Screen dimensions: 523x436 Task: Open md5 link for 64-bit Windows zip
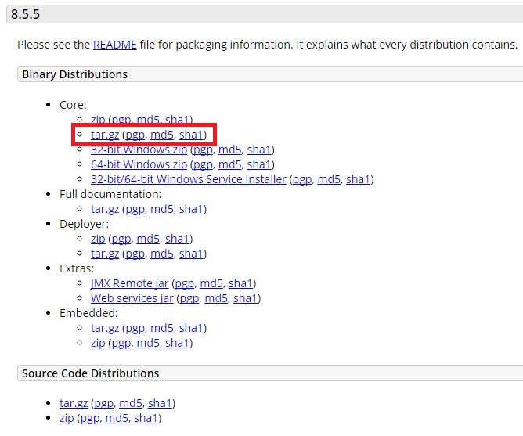coord(230,164)
